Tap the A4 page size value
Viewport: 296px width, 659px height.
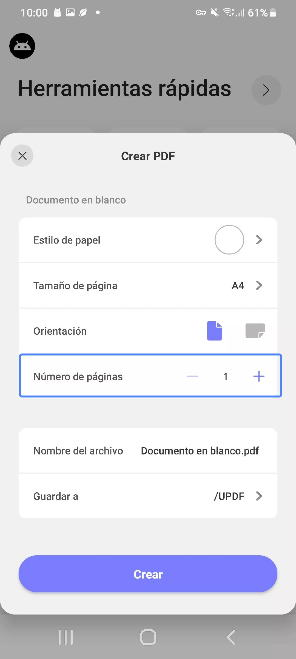pos(238,286)
